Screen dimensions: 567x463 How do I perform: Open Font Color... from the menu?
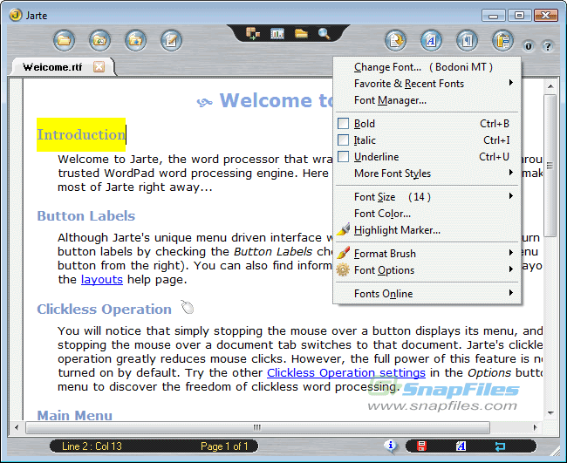(x=427, y=214)
